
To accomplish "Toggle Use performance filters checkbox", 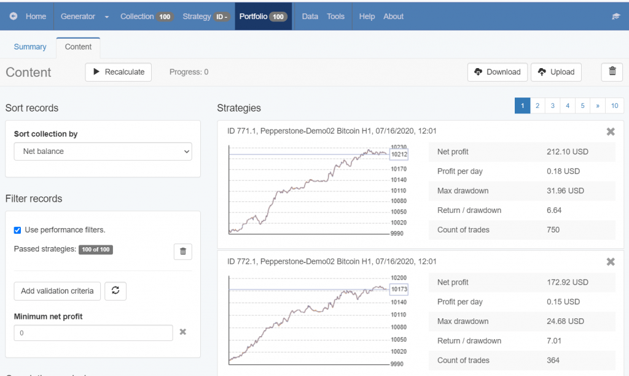I will (x=18, y=230).
